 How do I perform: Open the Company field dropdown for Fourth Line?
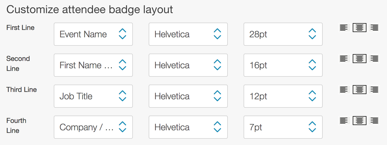coord(93,127)
